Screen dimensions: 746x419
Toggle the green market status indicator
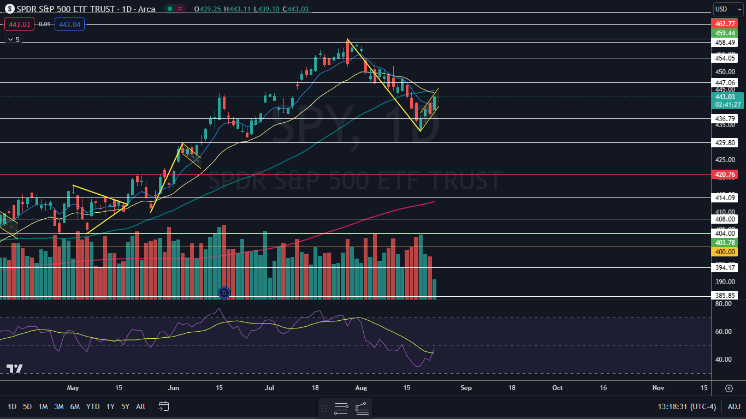(x=170, y=9)
